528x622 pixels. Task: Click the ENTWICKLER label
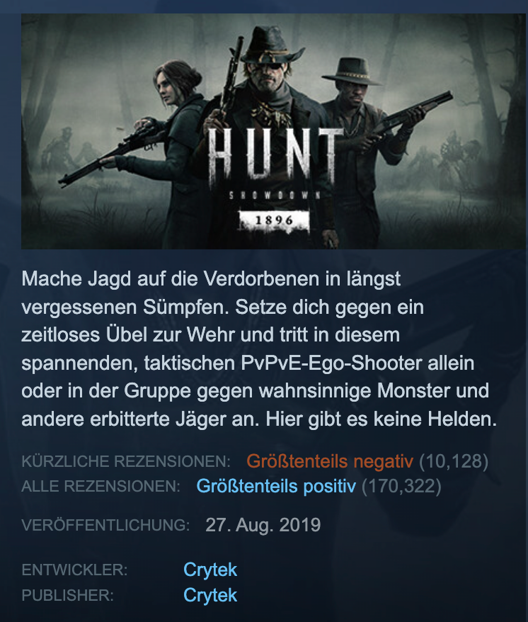(x=74, y=570)
